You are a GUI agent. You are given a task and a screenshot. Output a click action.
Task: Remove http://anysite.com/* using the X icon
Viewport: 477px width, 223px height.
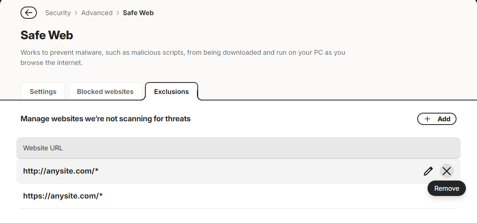coord(447,171)
